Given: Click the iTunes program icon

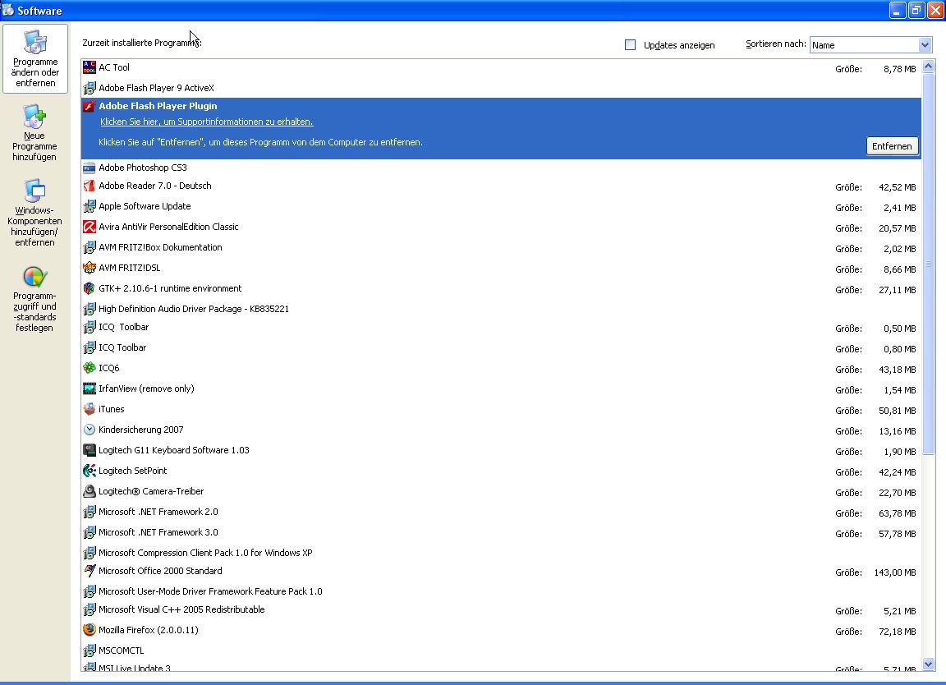Looking at the screenshot, I should point(90,409).
